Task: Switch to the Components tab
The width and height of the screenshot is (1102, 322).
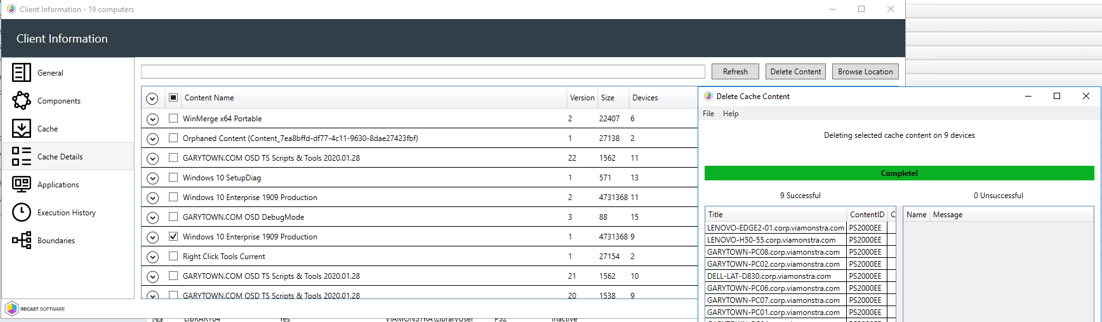Action: coord(69,100)
